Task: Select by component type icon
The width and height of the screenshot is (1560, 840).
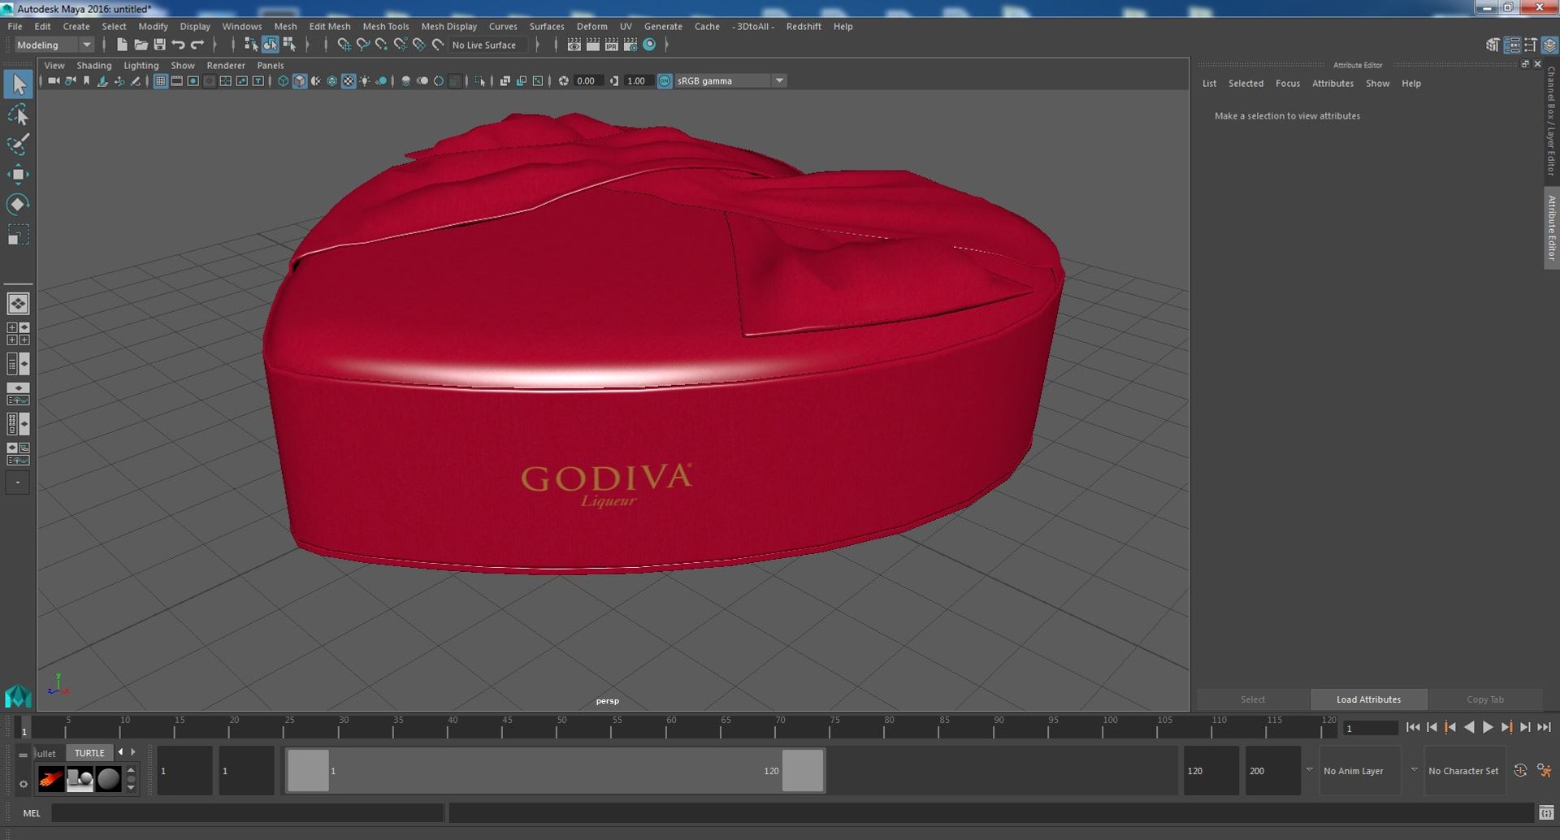Action: (288, 45)
